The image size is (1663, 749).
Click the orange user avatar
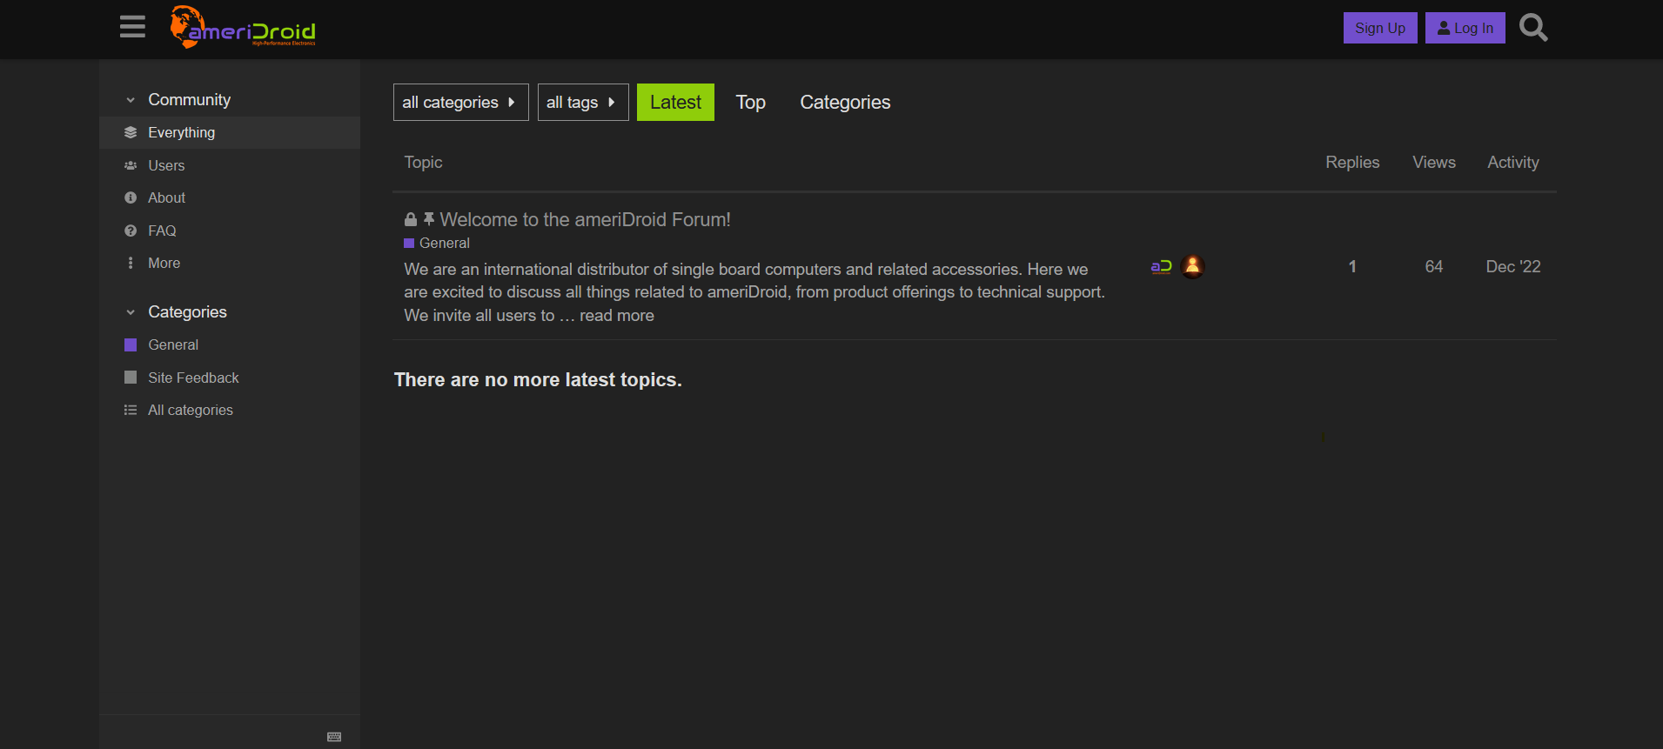pos(1192,267)
